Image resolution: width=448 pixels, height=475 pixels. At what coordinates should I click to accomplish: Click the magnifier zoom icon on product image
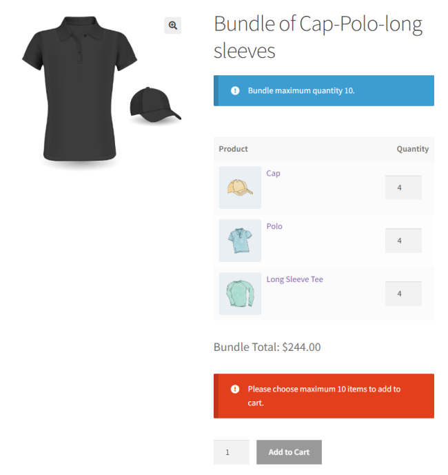[x=172, y=26]
